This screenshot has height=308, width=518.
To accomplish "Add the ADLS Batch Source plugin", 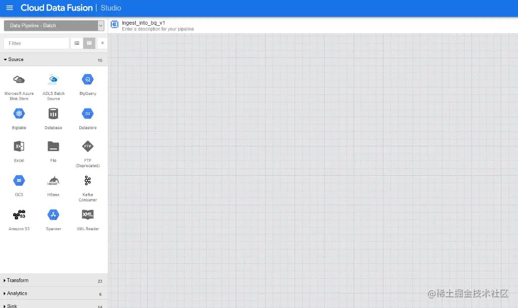I will [53, 87].
